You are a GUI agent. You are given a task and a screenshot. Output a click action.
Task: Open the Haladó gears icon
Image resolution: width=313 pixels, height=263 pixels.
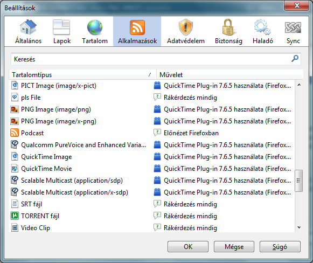262,27
